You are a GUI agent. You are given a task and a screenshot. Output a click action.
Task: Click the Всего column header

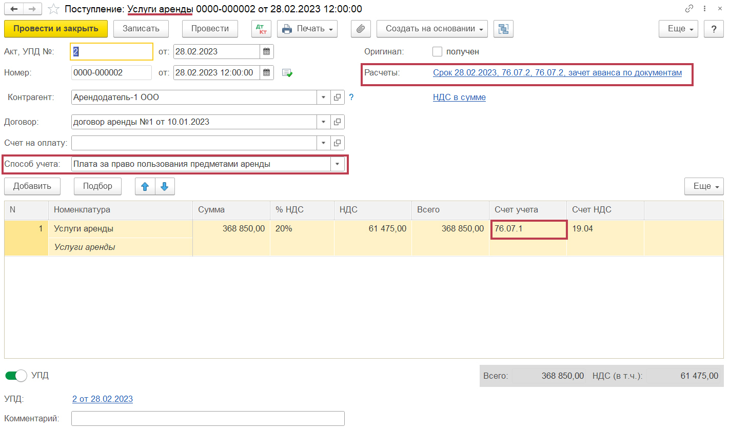(450, 210)
